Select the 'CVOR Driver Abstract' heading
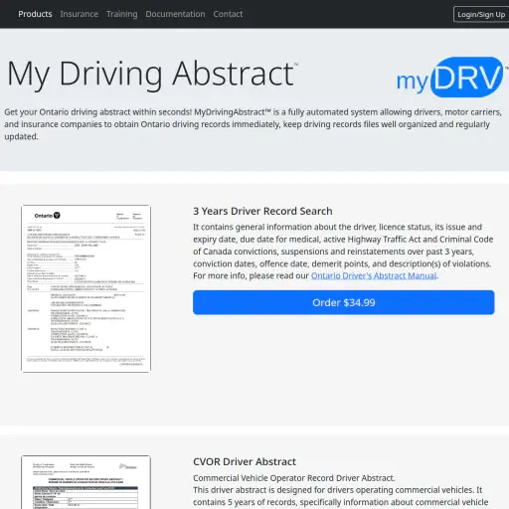The width and height of the screenshot is (509, 509). [x=245, y=461]
